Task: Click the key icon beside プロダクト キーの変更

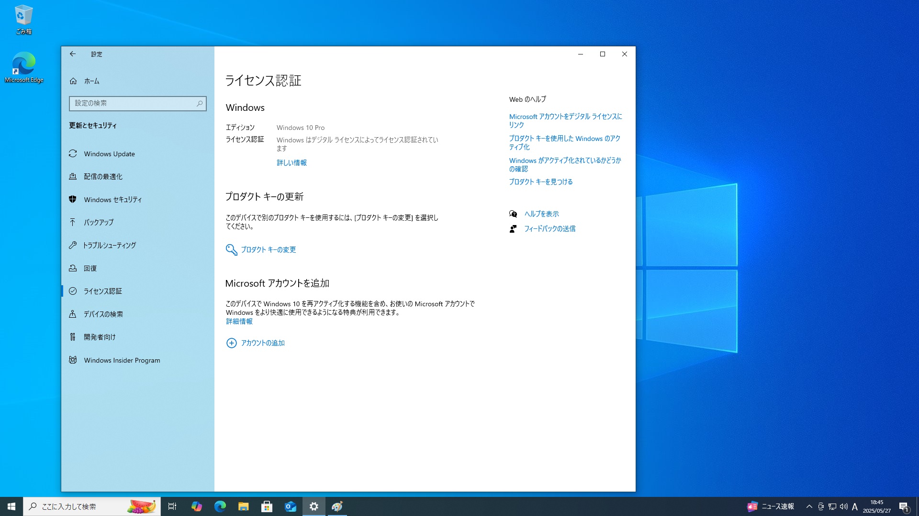Action: click(x=231, y=250)
